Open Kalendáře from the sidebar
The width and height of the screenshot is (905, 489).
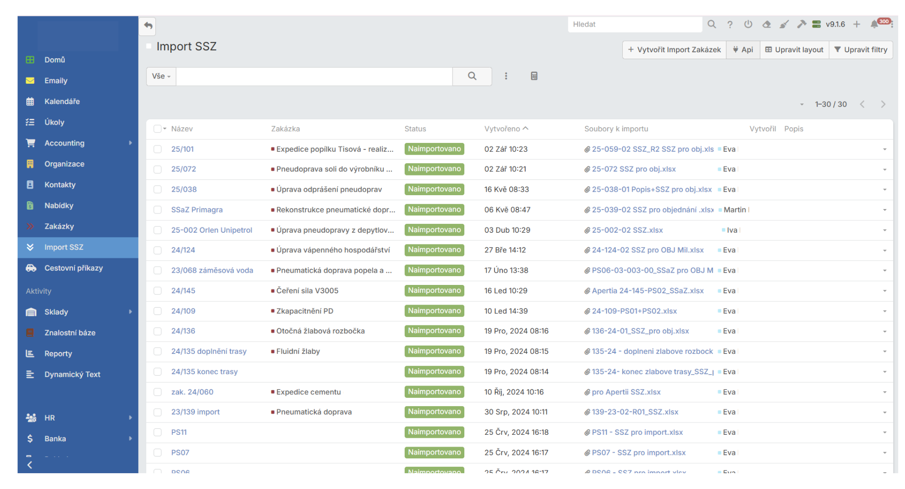pos(62,102)
